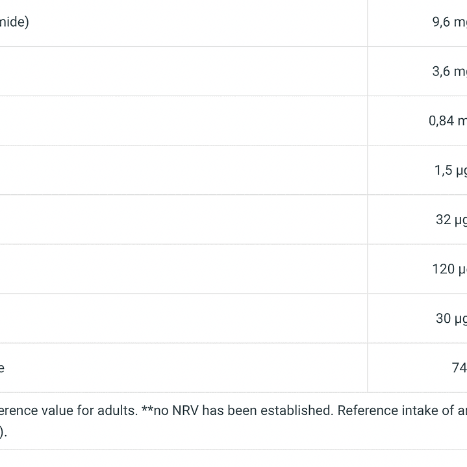Select the ingredient name cell beside 0,84
Viewport: 467px width, 467px height.
(182, 121)
